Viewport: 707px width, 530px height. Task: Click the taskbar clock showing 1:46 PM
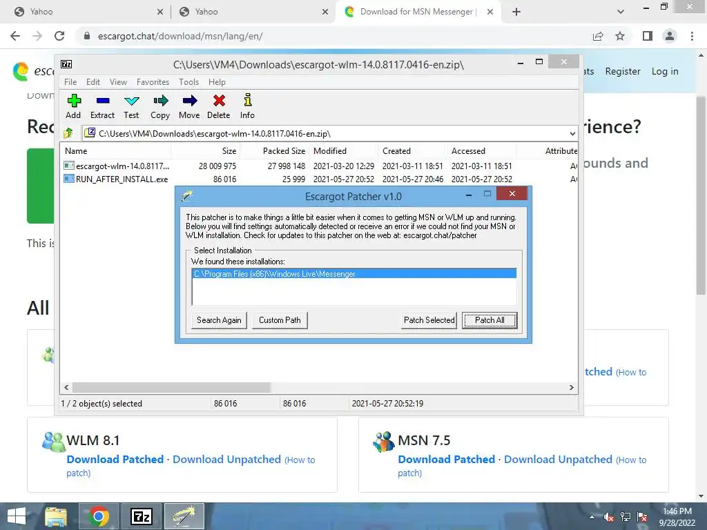pos(677,517)
